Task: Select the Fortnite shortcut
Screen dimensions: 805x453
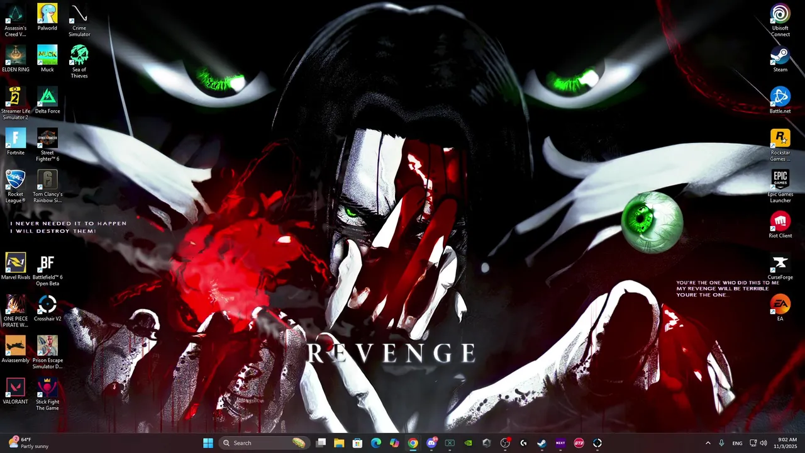Action: pos(16,142)
